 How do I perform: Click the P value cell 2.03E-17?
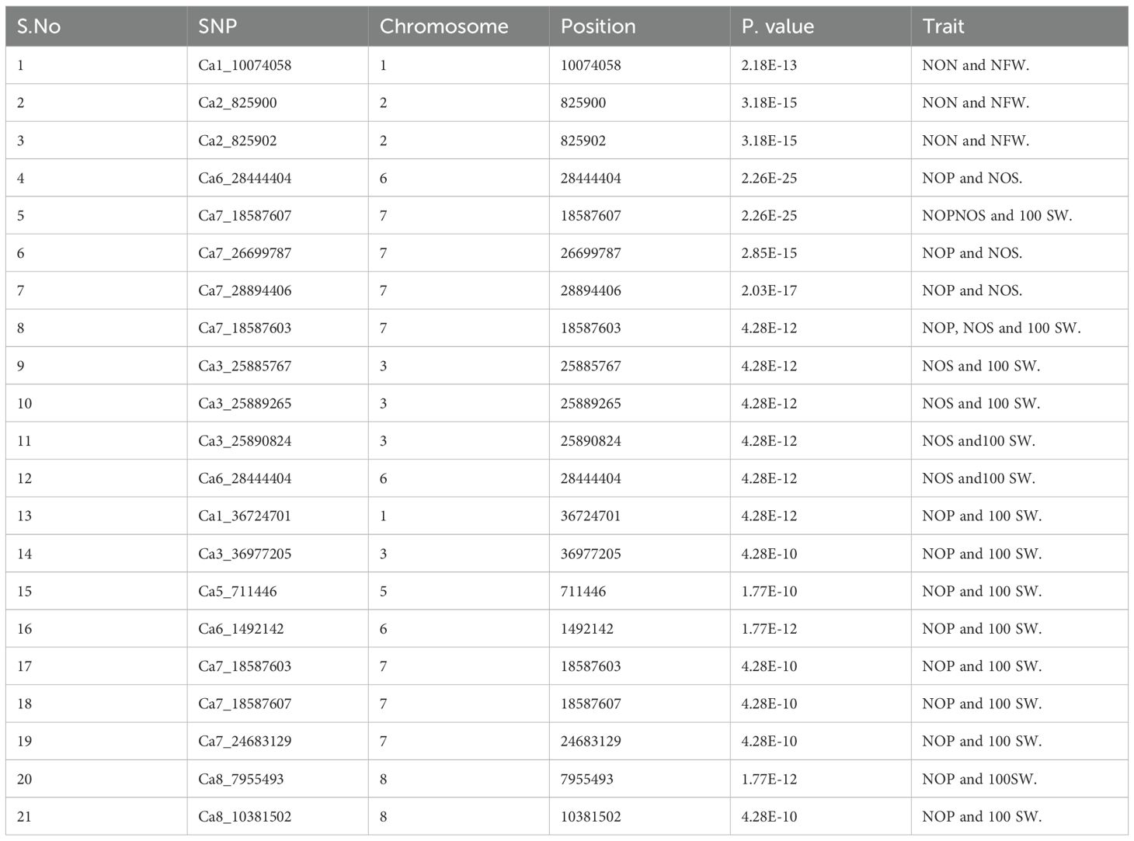pos(769,291)
